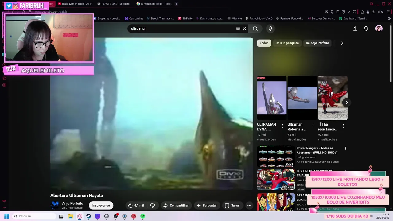Open Steam from the taskbar

pos(88,216)
